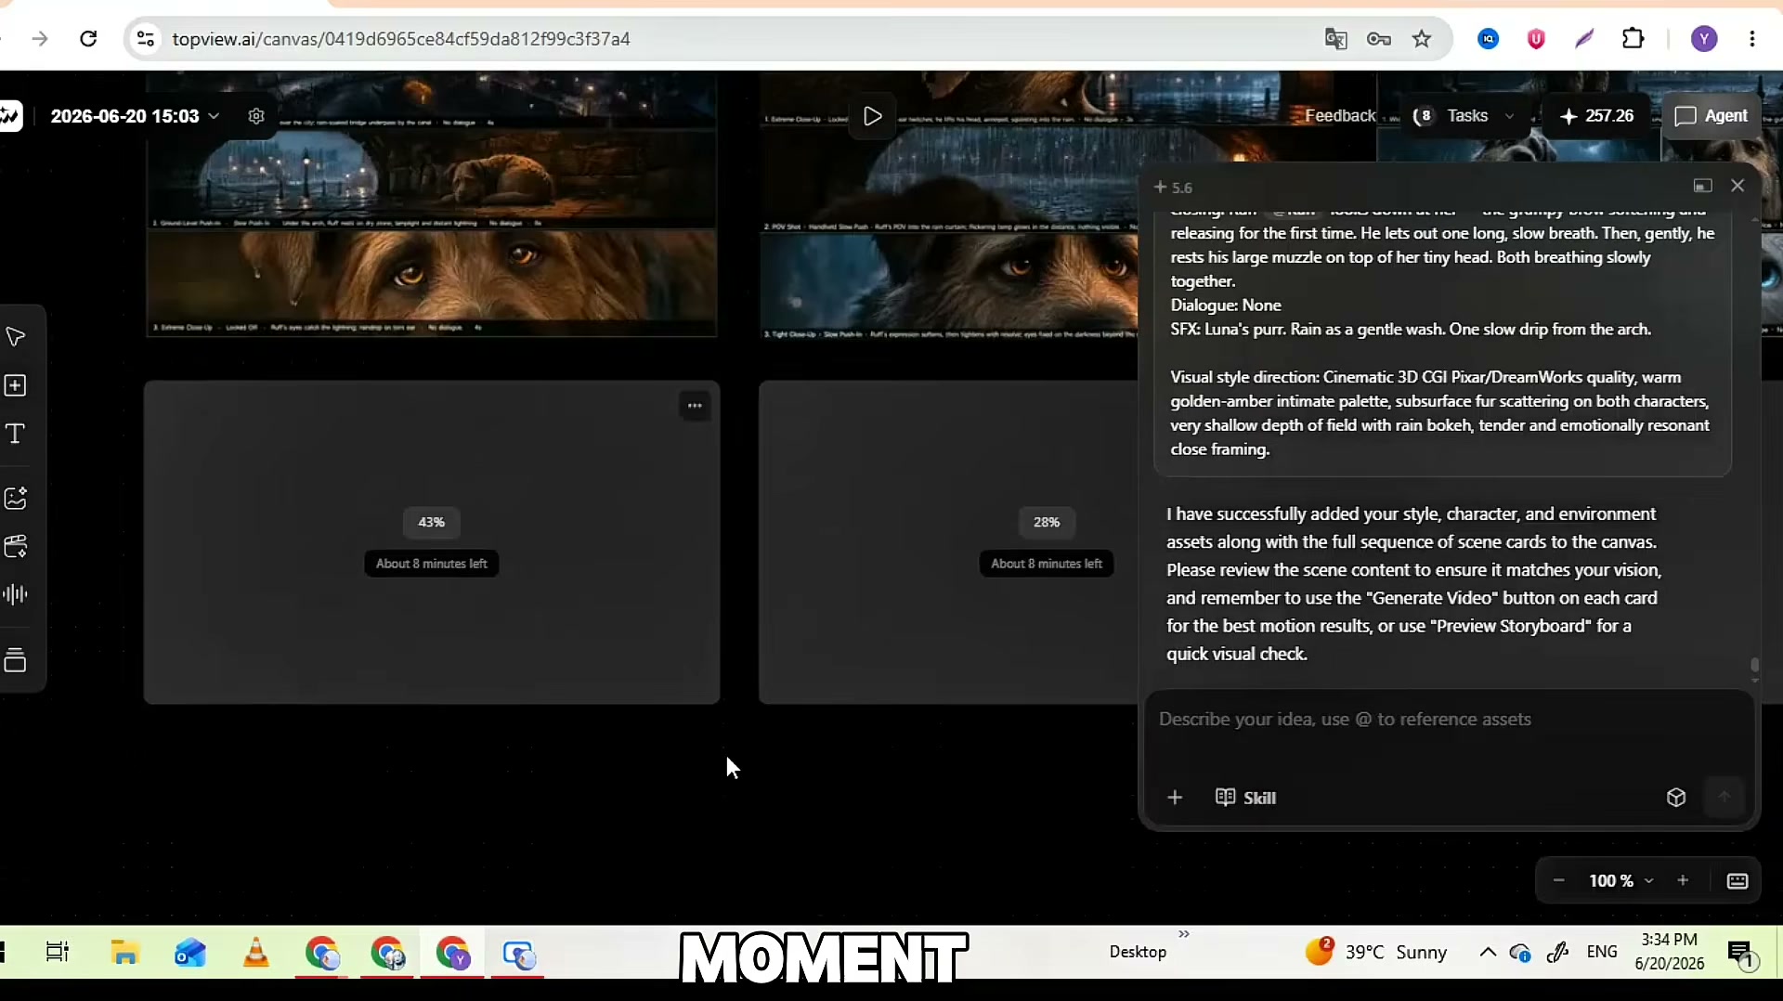Open the 39°C Sunny weather widget
Viewport: 1783px width, 1001px height.
(x=1376, y=952)
